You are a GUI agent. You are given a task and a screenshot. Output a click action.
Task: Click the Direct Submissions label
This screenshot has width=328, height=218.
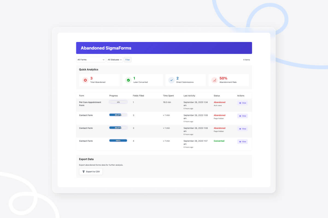(185, 82)
